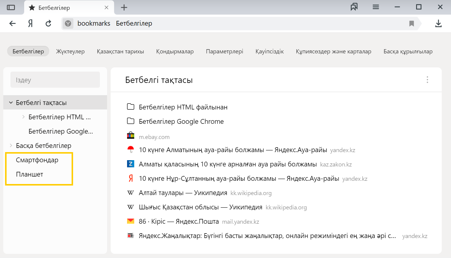Viewport: 451px width, 258px height.
Task: Toggle bookmark flag in address bar
Action: pos(412,23)
